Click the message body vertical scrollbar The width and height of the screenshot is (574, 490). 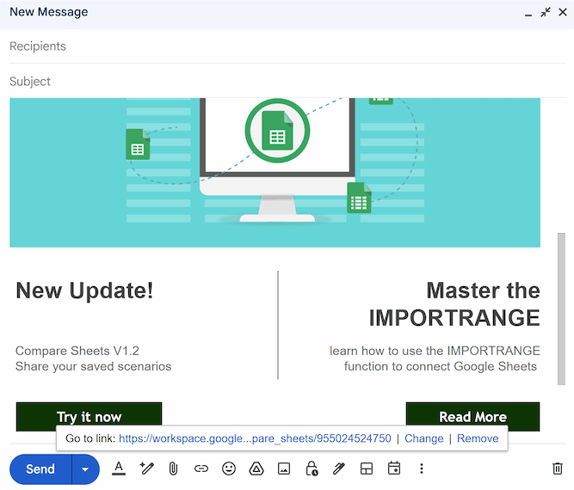[561, 309]
